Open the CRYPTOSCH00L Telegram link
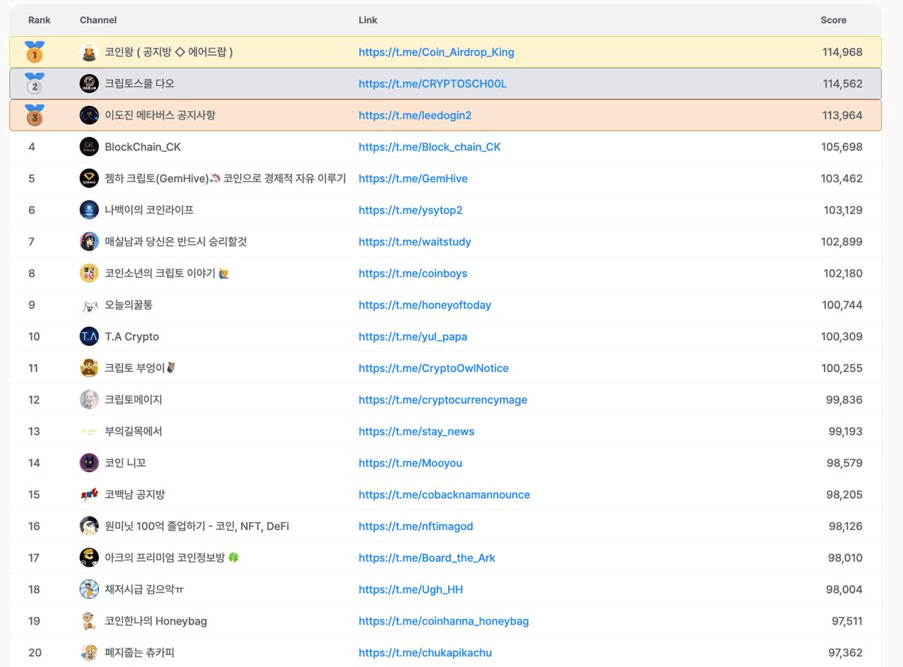903x667 pixels. tap(432, 84)
